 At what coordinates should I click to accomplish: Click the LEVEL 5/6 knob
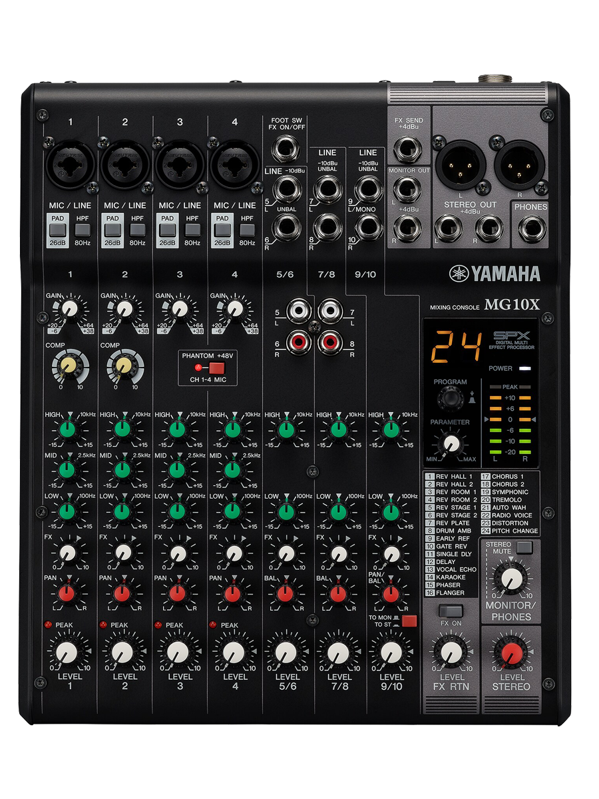click(285, 653)
